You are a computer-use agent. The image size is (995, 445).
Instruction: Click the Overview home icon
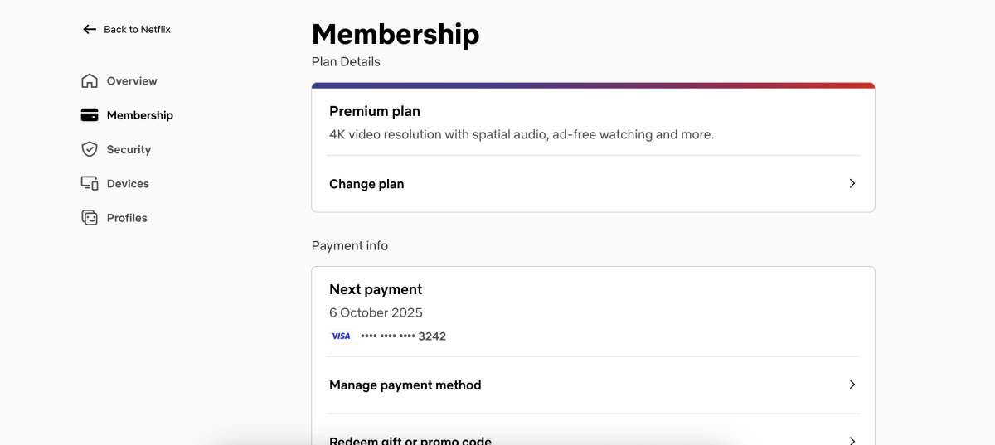(90, 81)
